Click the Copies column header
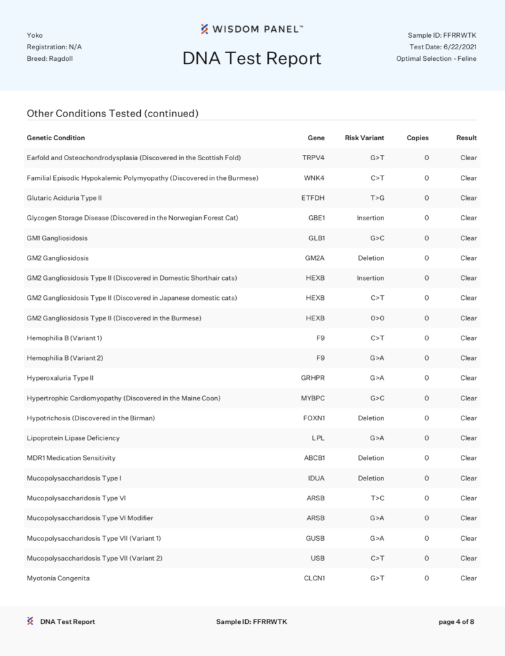This screenshot has width=505, height=656. click(x=417, y=138)
